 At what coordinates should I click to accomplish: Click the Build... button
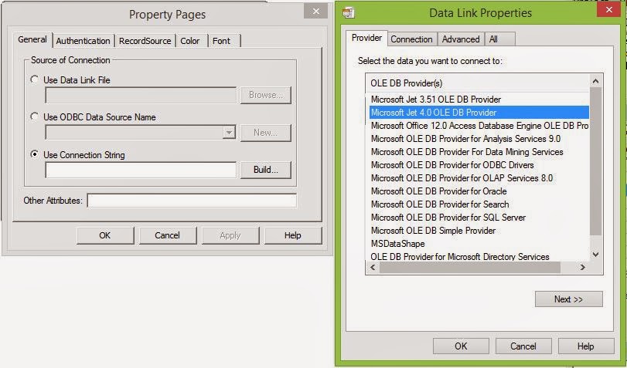click(x=265, y=170)
